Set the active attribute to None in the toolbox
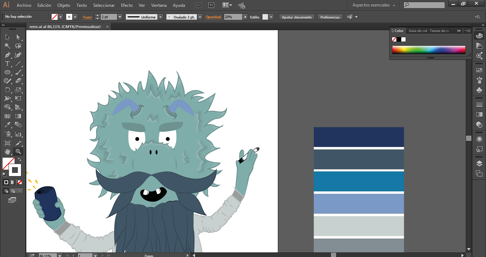Image resolution: width=486 pixels, height=257 pixels. (20, 182)
